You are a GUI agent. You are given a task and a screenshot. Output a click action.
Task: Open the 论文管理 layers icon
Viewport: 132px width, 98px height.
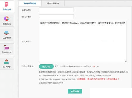pyautogui.click(x=6, y=33)
